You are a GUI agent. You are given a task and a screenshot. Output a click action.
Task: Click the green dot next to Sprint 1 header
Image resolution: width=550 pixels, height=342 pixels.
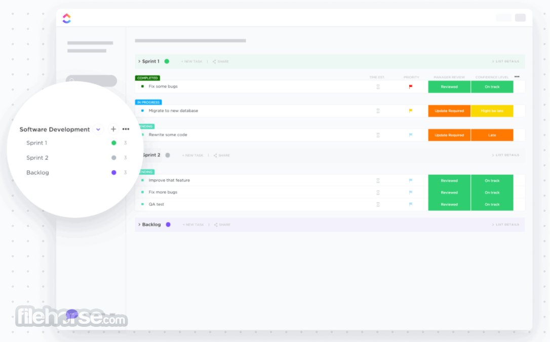(167, 61)
